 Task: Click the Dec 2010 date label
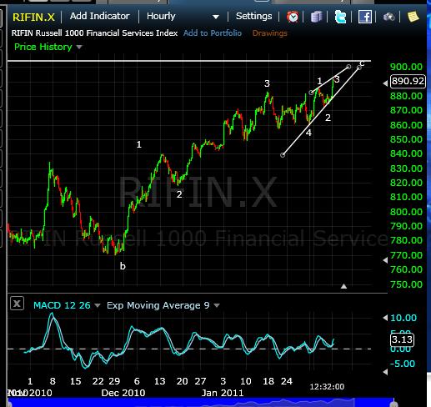[123, 393]
